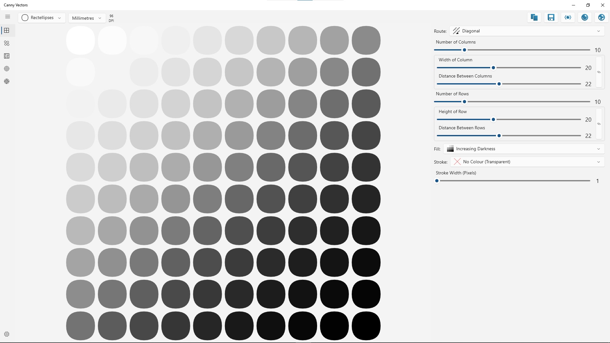Adjust the Number of Columns slider
Image resolution: width=610 pixels, height=343 pixels.
[512, 50]
